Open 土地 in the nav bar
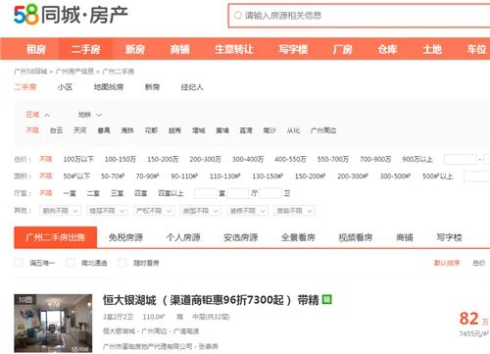490x354 pixels. click(432, 49)
